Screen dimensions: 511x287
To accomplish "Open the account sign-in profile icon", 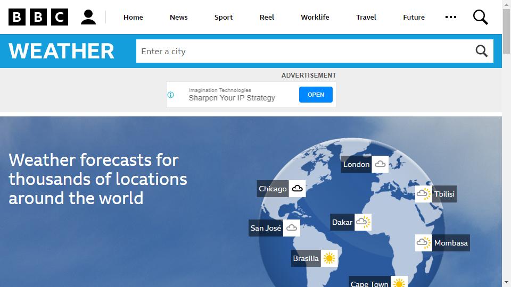I will (88, 17).
